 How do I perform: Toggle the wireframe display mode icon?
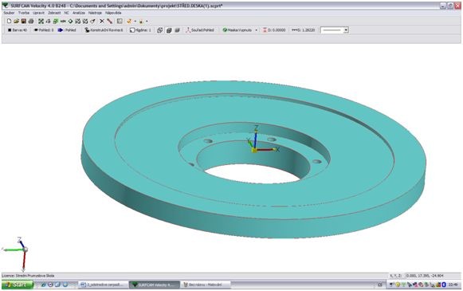pos(159,30)
